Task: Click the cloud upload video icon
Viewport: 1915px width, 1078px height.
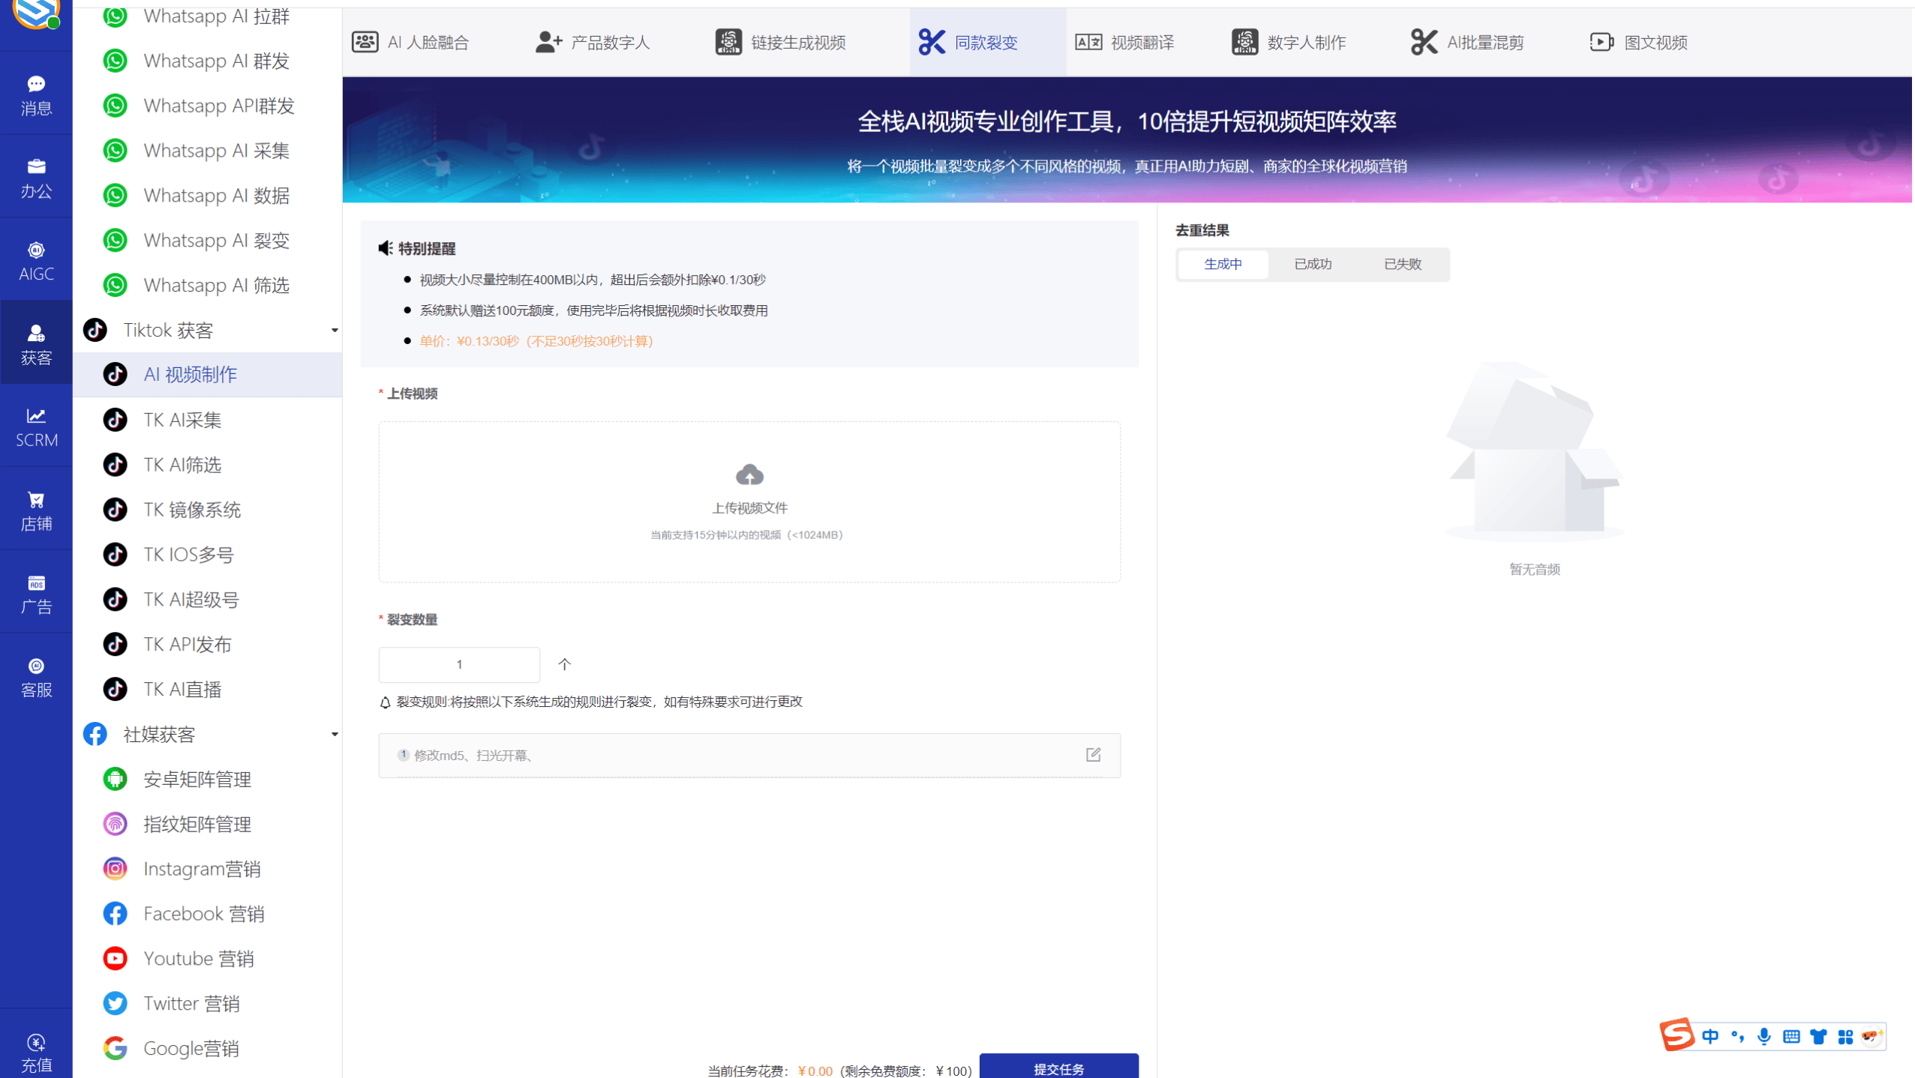Action: [749, 475]
